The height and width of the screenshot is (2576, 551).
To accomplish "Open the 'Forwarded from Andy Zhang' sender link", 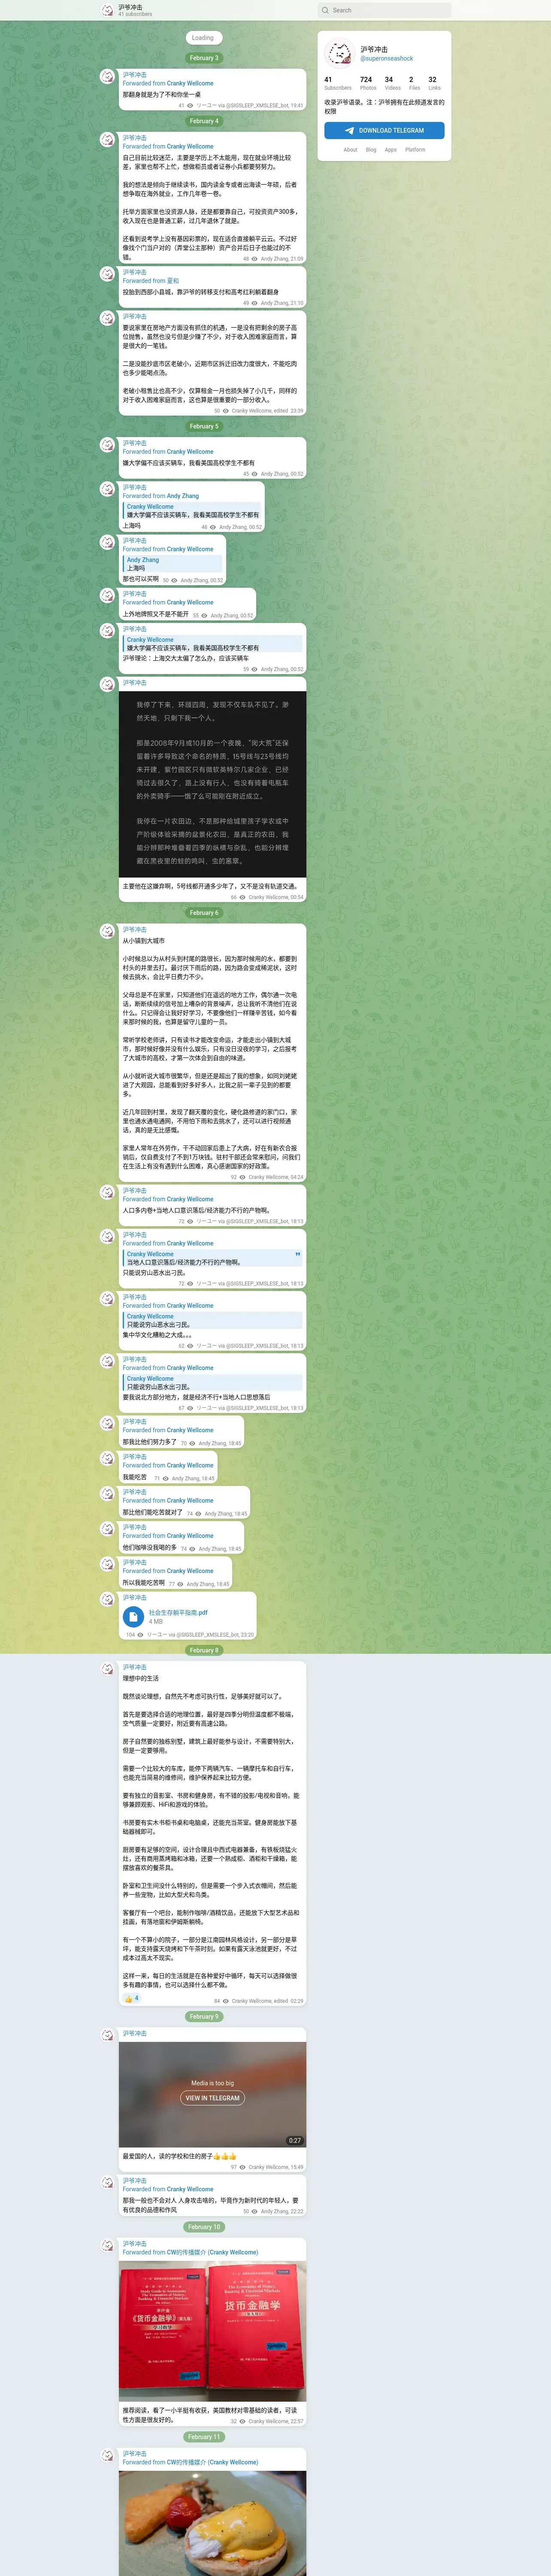I will point(183,496).
